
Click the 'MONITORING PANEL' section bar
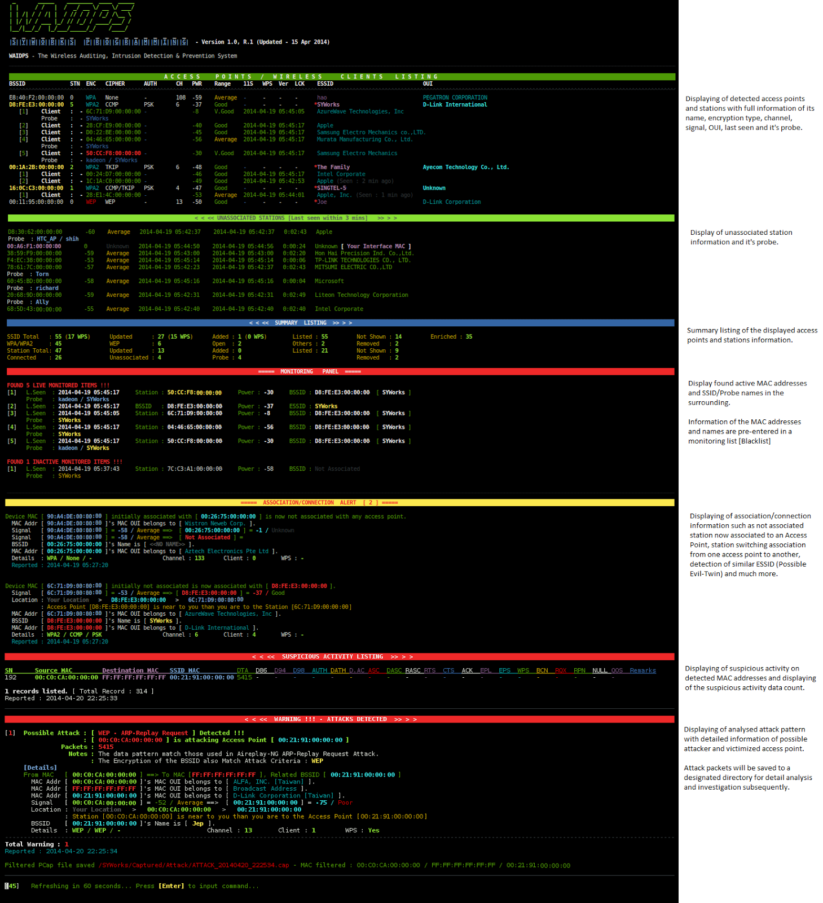pyautogui.click(x=341, y=371)
